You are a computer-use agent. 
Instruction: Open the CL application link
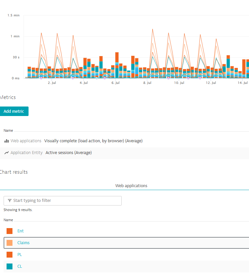20,266
